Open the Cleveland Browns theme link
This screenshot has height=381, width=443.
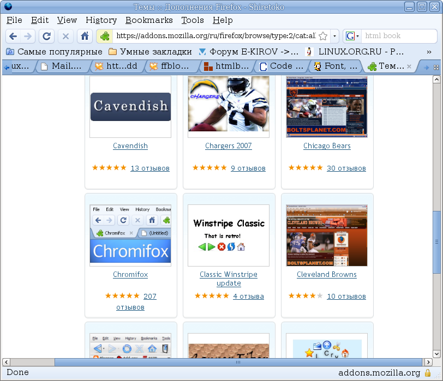coord(327,275)
